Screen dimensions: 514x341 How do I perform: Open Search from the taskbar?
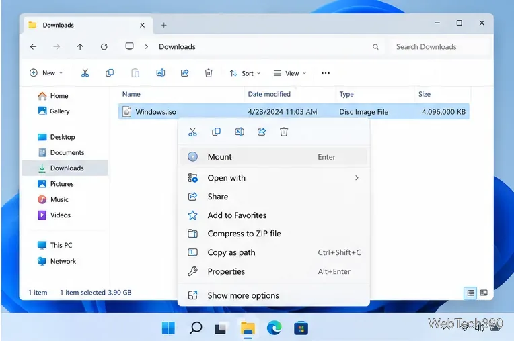[x=196, y=328]
